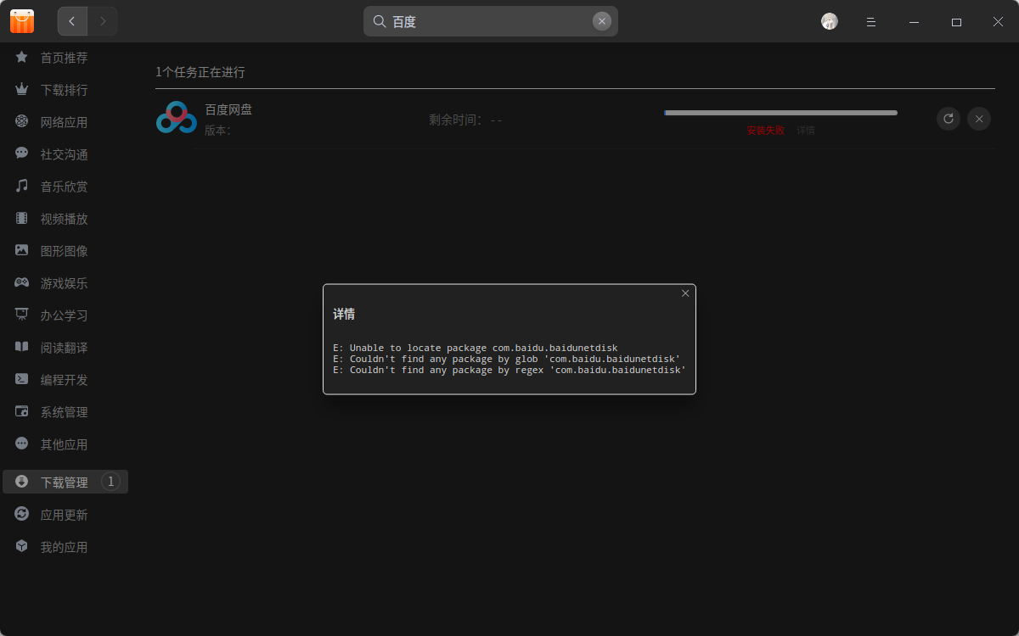1019x636 pixels.
Task: Select 办公学习 in the sidebar
Action: click(65, 315)
